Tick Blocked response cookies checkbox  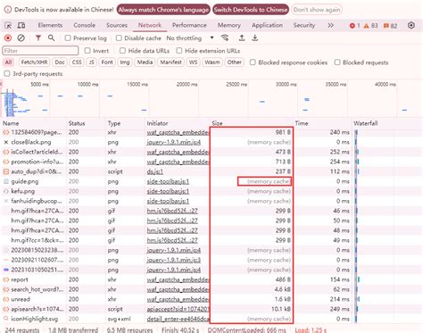tap(253, 62)
